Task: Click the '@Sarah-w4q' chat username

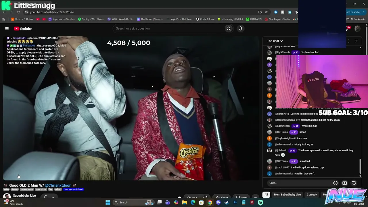Action: point(282,114)
